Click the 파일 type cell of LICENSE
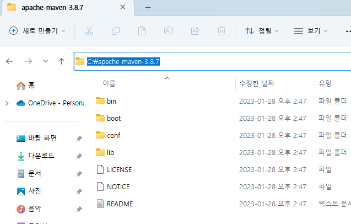 [x=325, y=169]
